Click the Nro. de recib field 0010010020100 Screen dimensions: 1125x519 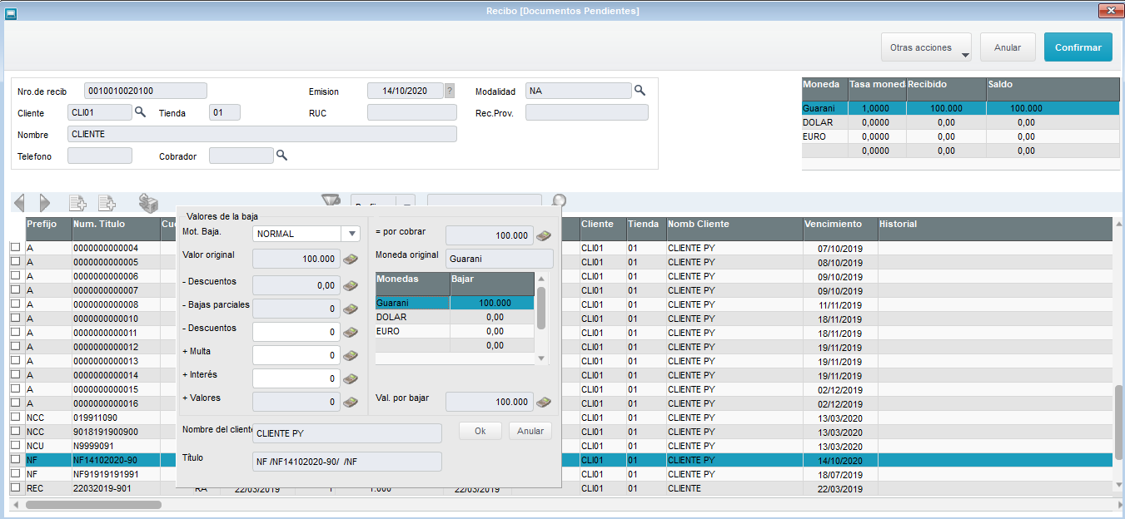point(145,91)
